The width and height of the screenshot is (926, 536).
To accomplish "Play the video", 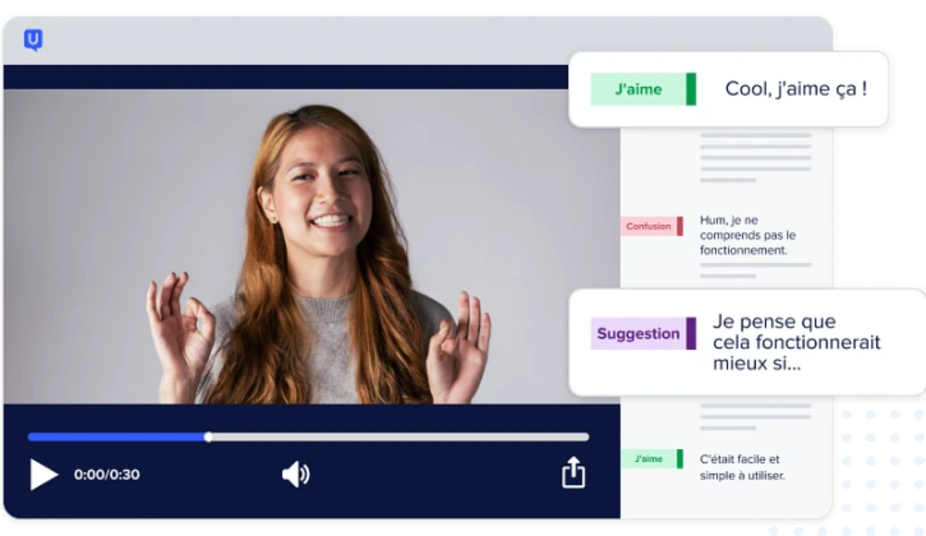I will tap(43, 474).
